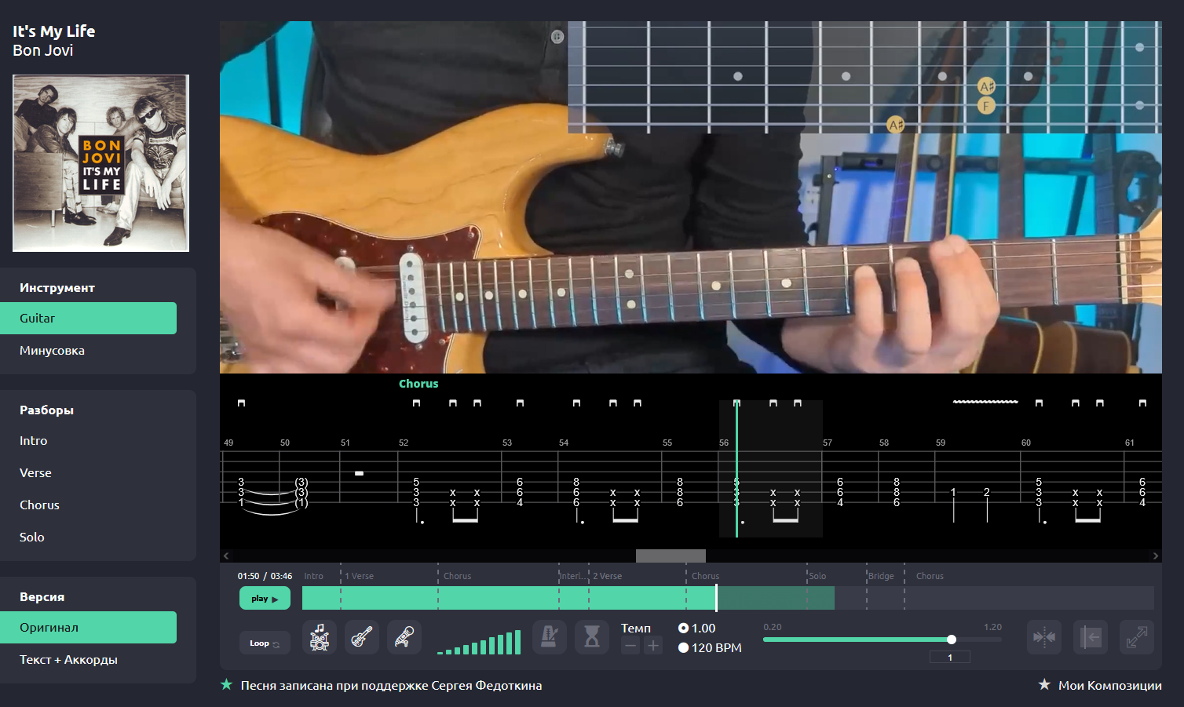Screen dimensions: 1184x707
Task: Toggle the guitar track icon
Action: (361, 637)
